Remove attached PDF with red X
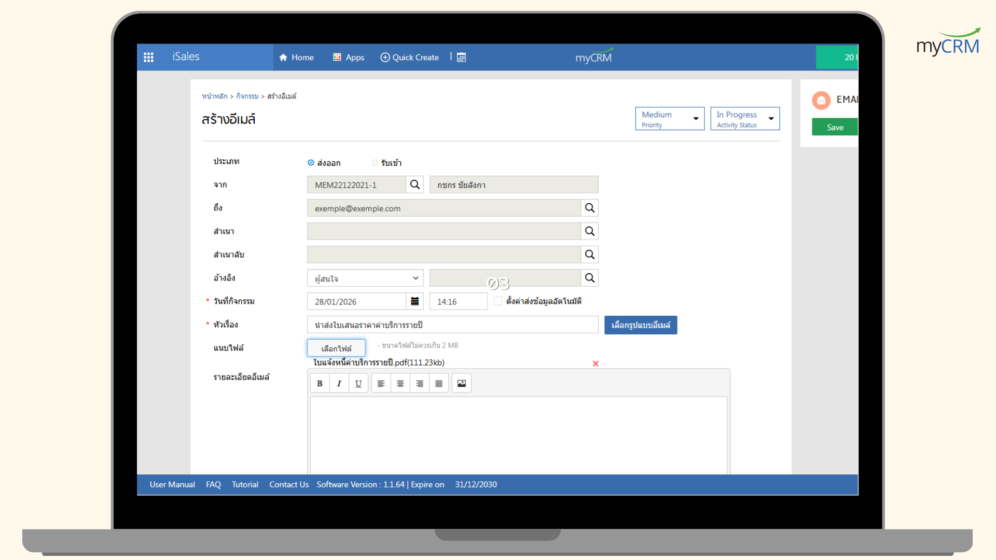Image resolution: width=996 pixels, height=560 pixels. click(x=596, y=363)
